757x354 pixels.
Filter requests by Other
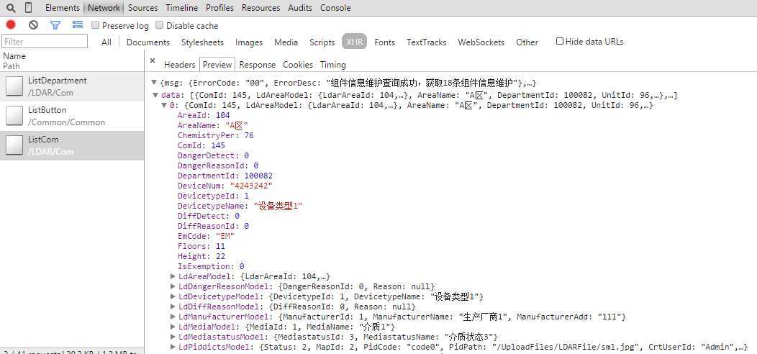527,42
